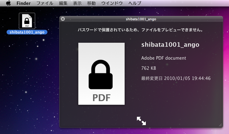Open the ファイル menu
This screenshot has width=229, height=134.
pyautogui.click(x=45, y=3)
